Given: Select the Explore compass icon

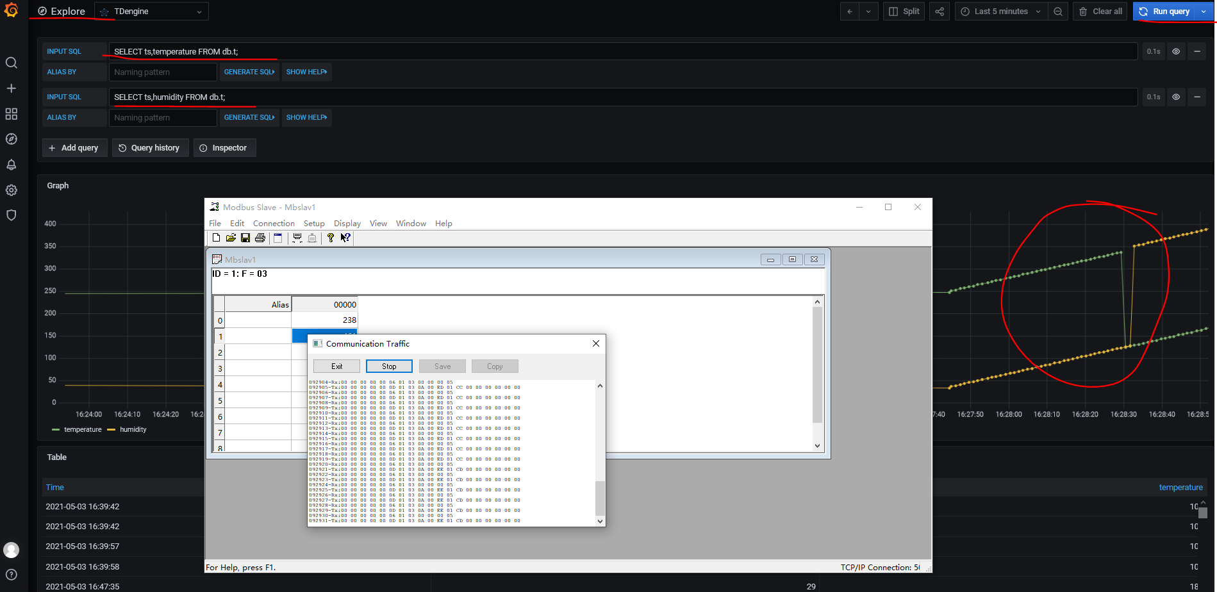Looking at the screenshot, I should [12, 138].
